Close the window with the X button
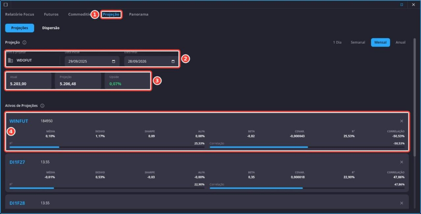421x214 pixels. (413, 5)
